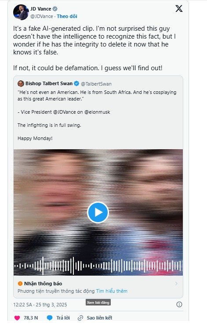Like the tweet with heart icon
The width and height of the screenshot is (207, 327).
pyautogui.click(x=17, y=318)
